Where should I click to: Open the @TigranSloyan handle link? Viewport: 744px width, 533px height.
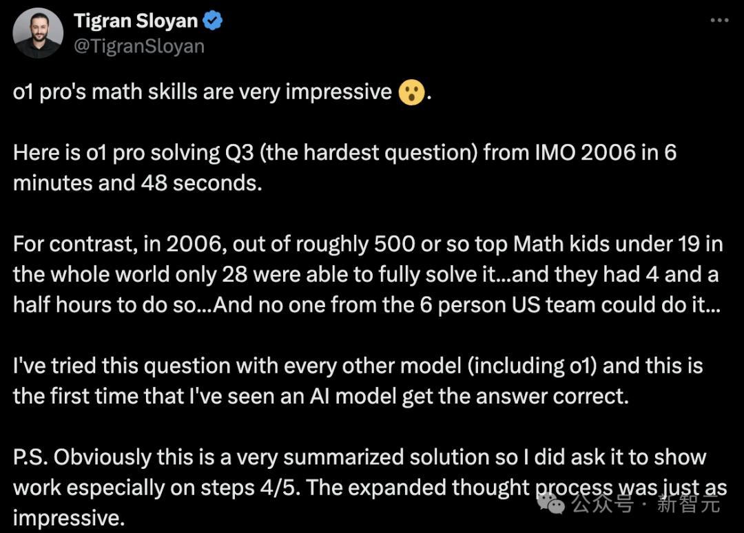click(x=139, y=45)
